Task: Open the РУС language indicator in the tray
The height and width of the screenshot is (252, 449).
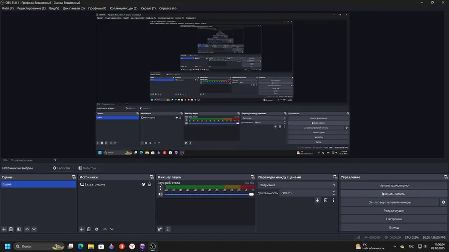Action: 411,247
